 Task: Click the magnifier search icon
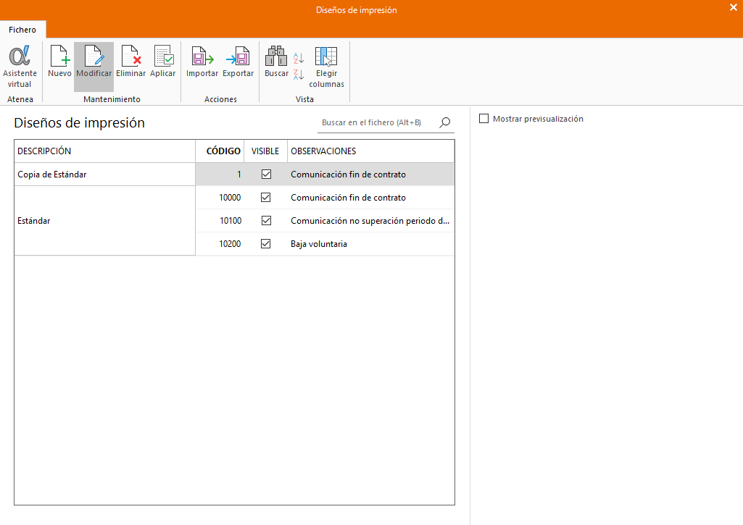point(444,122)
